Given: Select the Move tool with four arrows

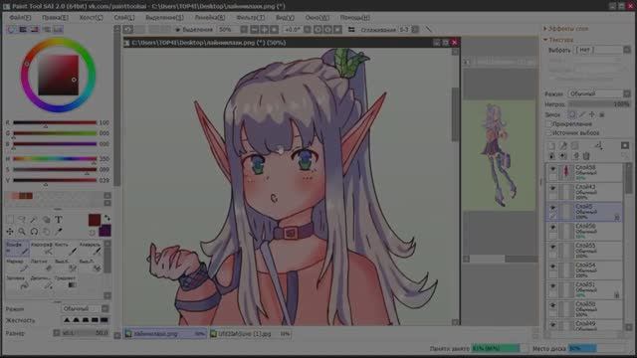Looking at the screenshot, I should pos(10,232).
